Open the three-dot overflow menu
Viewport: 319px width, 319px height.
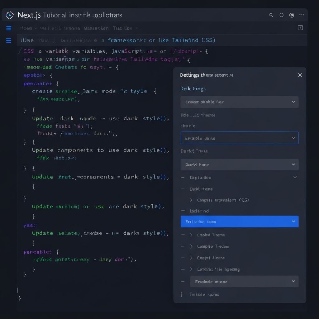pos(301,15)
